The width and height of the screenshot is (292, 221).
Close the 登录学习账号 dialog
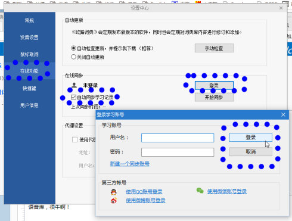point(283,114)
